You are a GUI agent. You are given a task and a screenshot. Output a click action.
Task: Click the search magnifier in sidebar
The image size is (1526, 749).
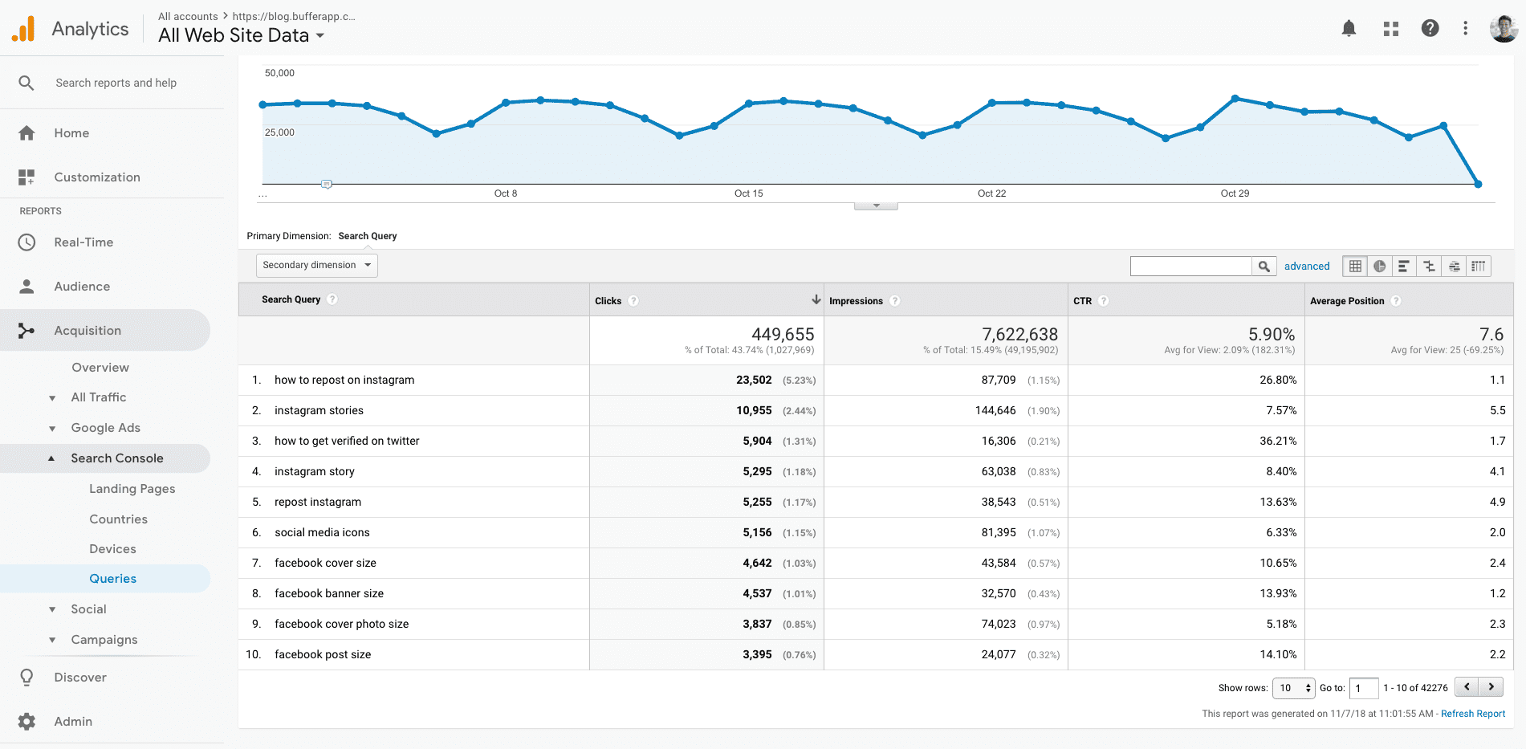[x=26, y=83]
